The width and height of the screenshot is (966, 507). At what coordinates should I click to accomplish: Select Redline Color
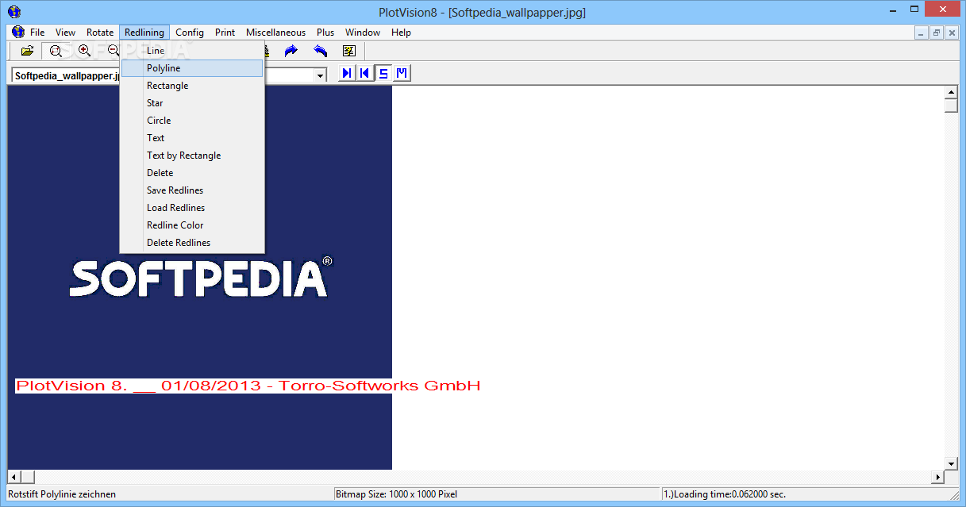[192, 225]
